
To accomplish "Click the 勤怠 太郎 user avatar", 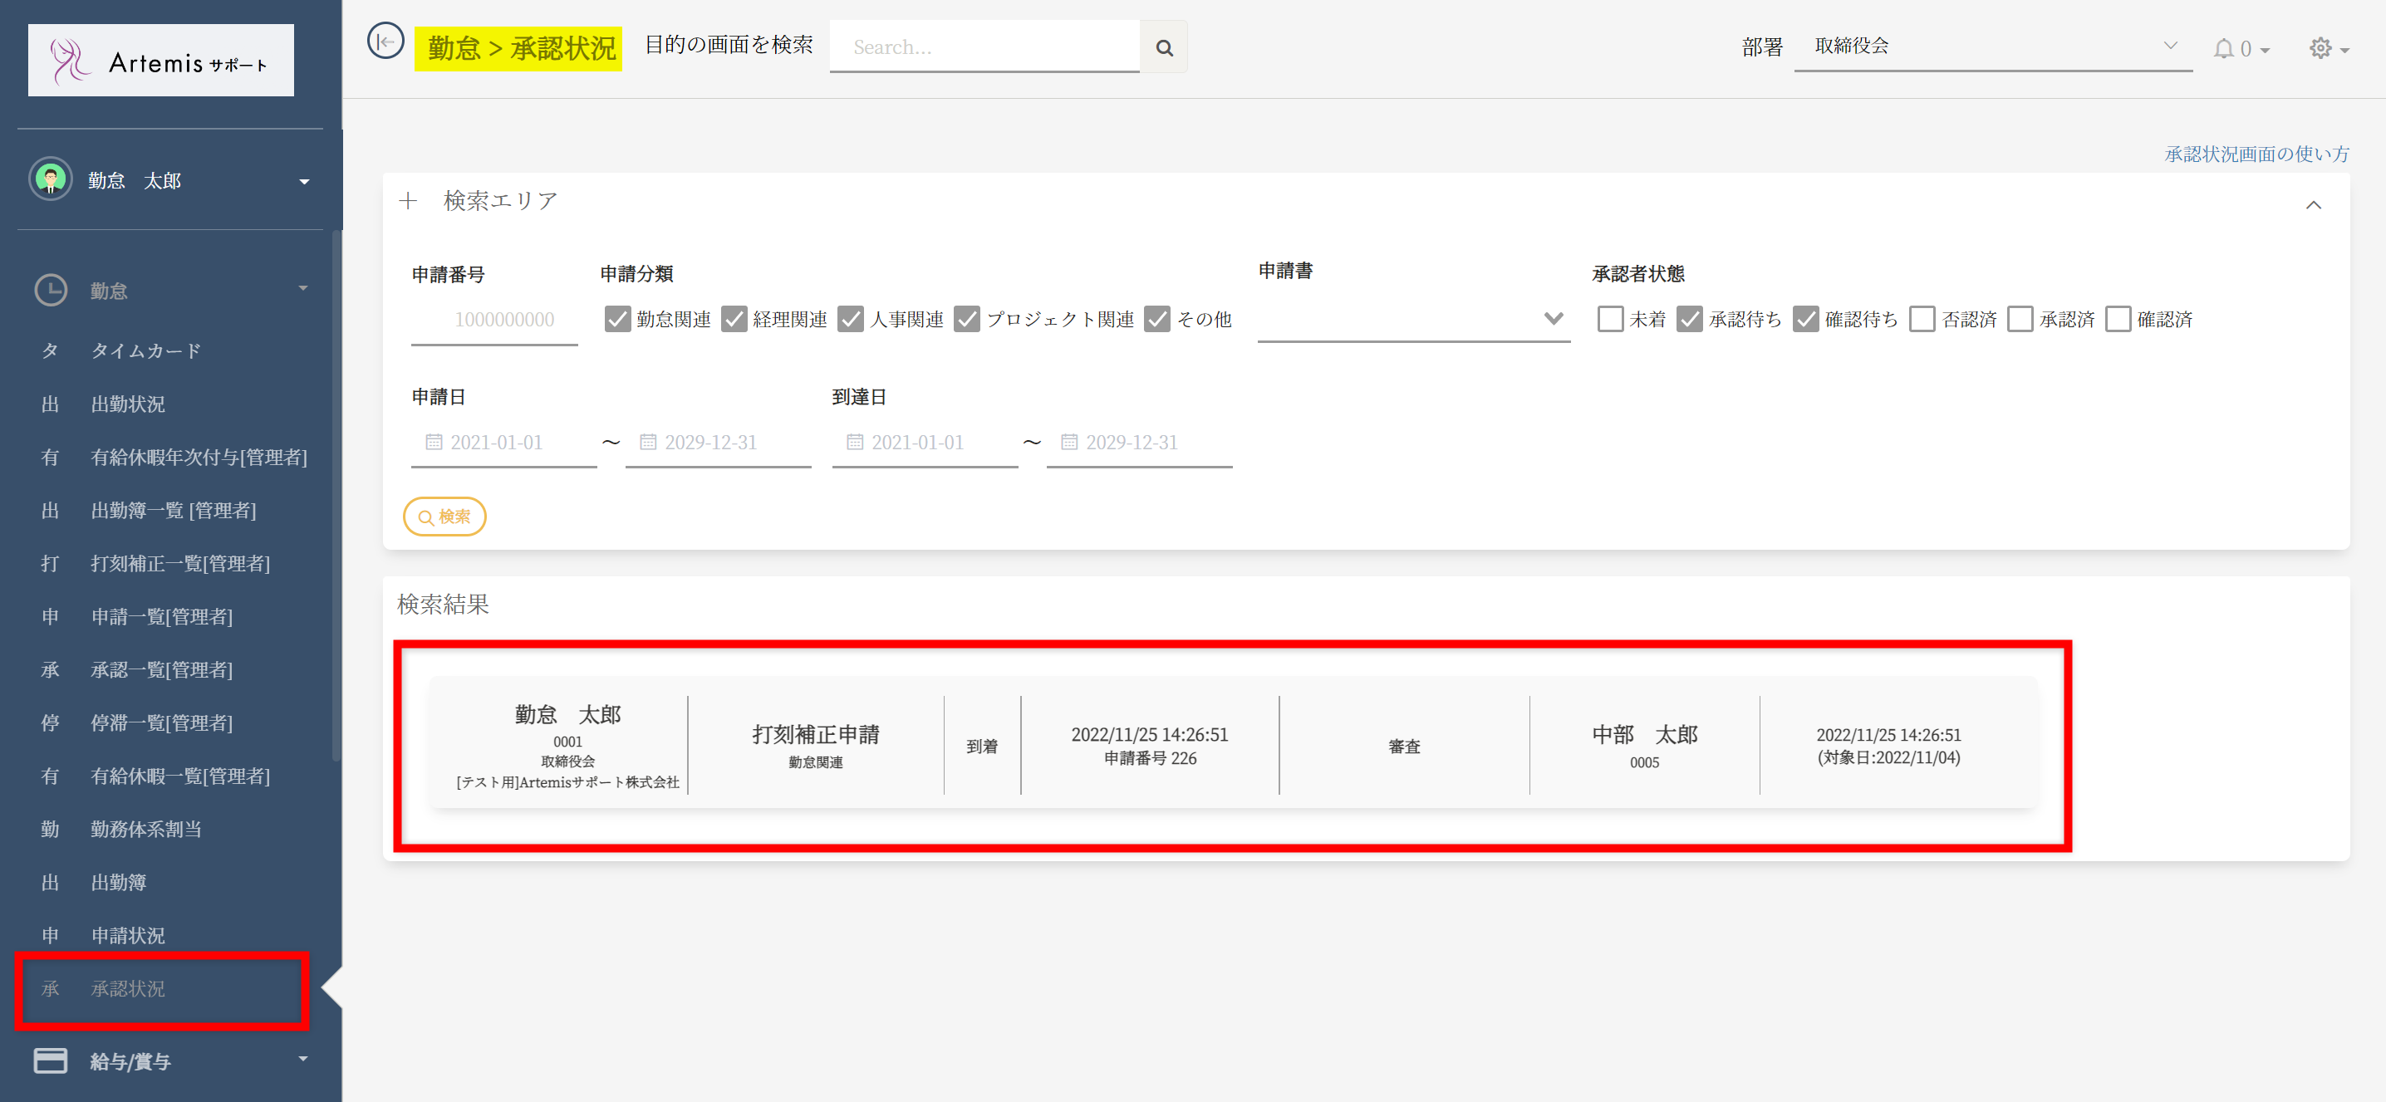I will [51, 179].
